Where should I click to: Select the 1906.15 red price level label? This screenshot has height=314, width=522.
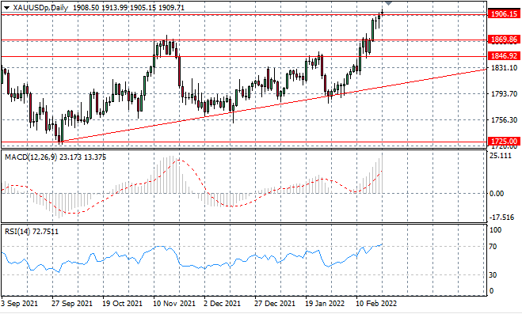(504, 14)
